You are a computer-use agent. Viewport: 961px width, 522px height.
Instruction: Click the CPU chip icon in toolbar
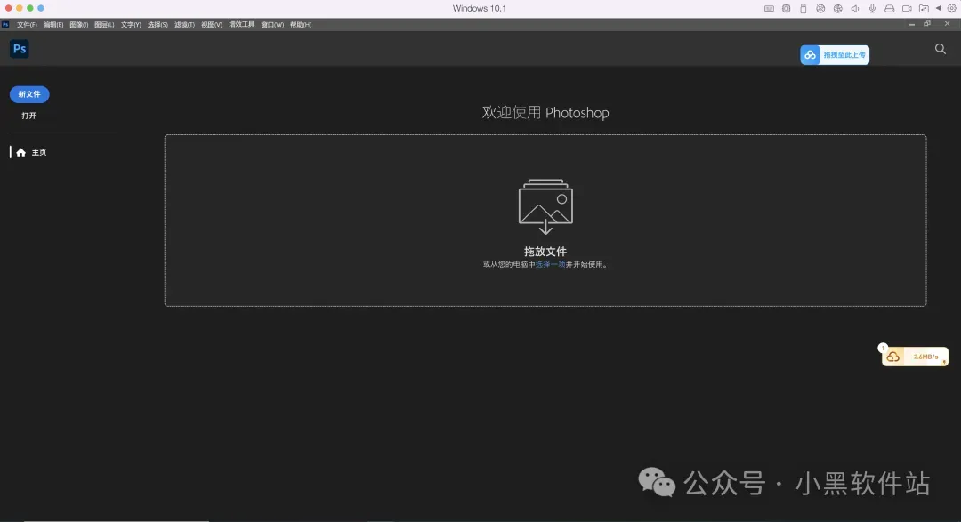[786, 9]
